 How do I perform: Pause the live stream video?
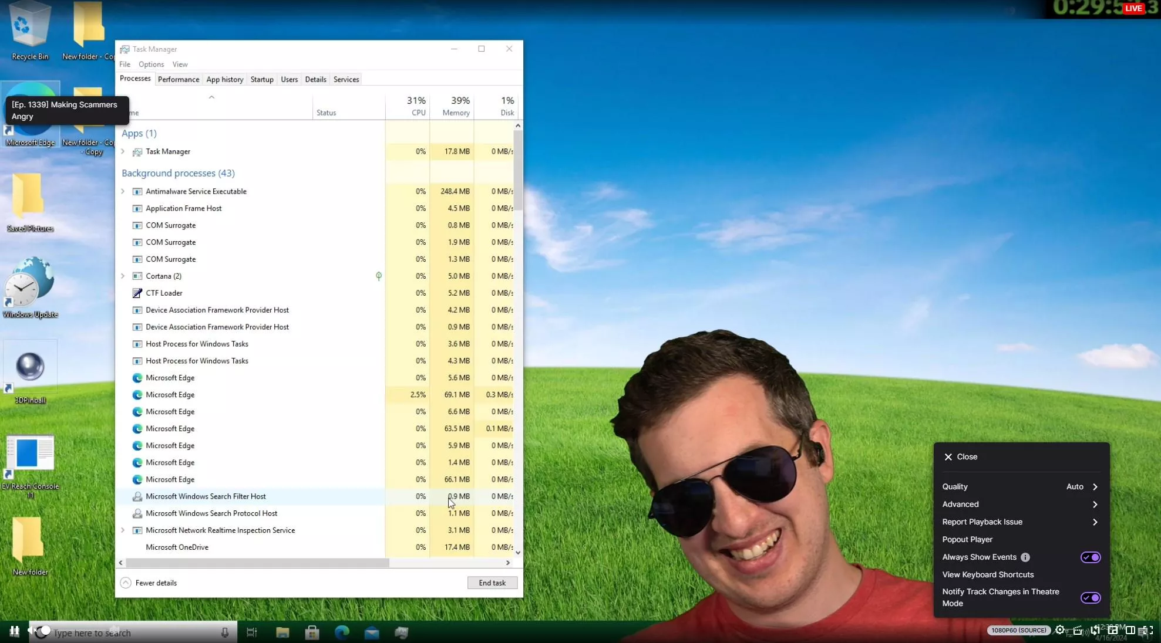coord(14,631)
